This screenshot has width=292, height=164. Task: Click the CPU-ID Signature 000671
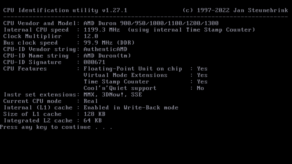(94, 62)
